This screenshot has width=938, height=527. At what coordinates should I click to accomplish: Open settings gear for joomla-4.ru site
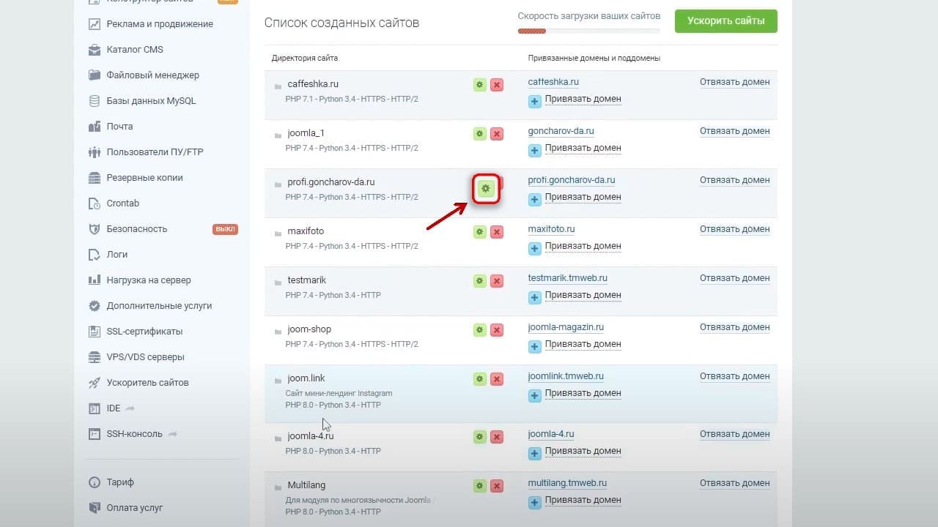(479, 437)
